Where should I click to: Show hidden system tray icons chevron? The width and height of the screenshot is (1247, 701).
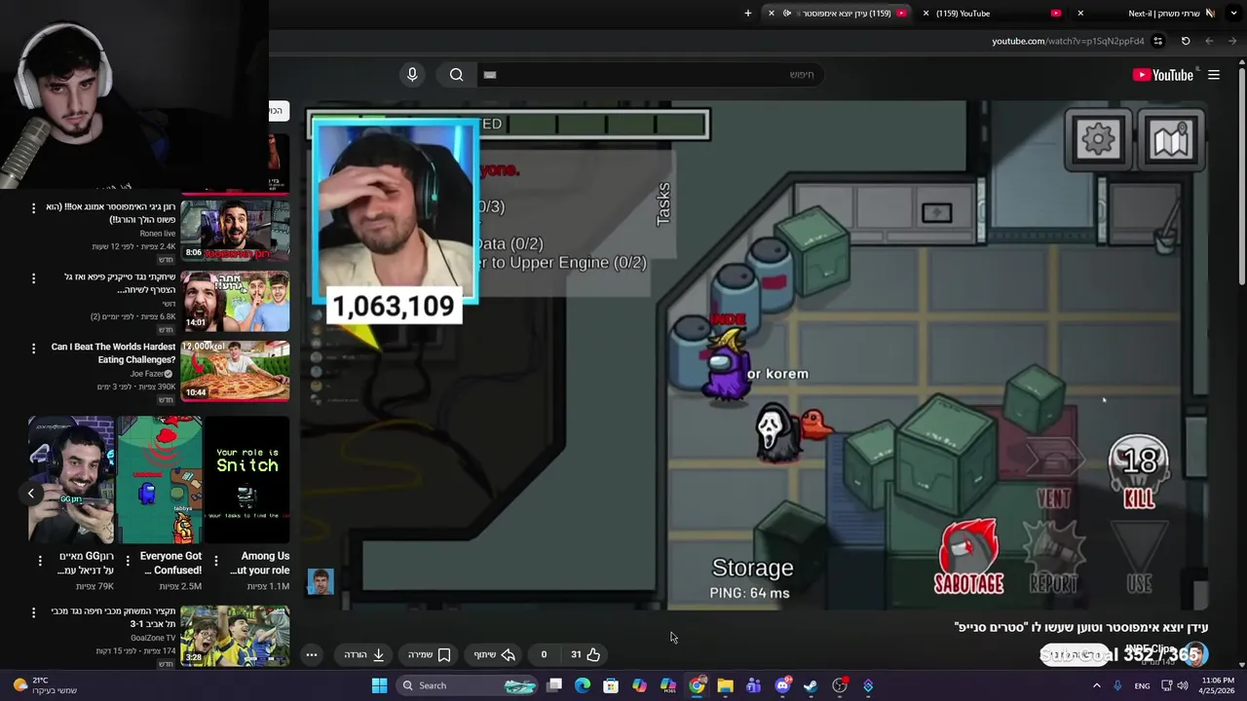1096,685
